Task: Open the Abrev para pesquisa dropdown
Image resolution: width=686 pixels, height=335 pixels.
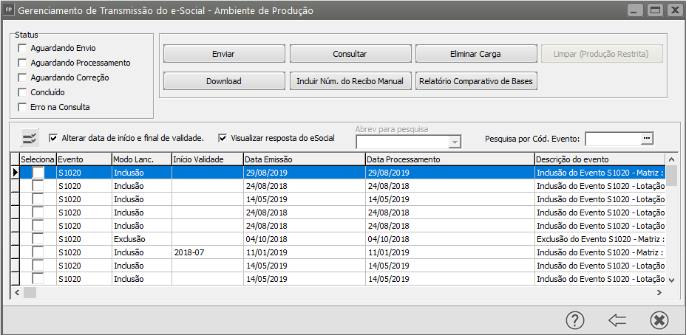Action: [x=455, y=142]
